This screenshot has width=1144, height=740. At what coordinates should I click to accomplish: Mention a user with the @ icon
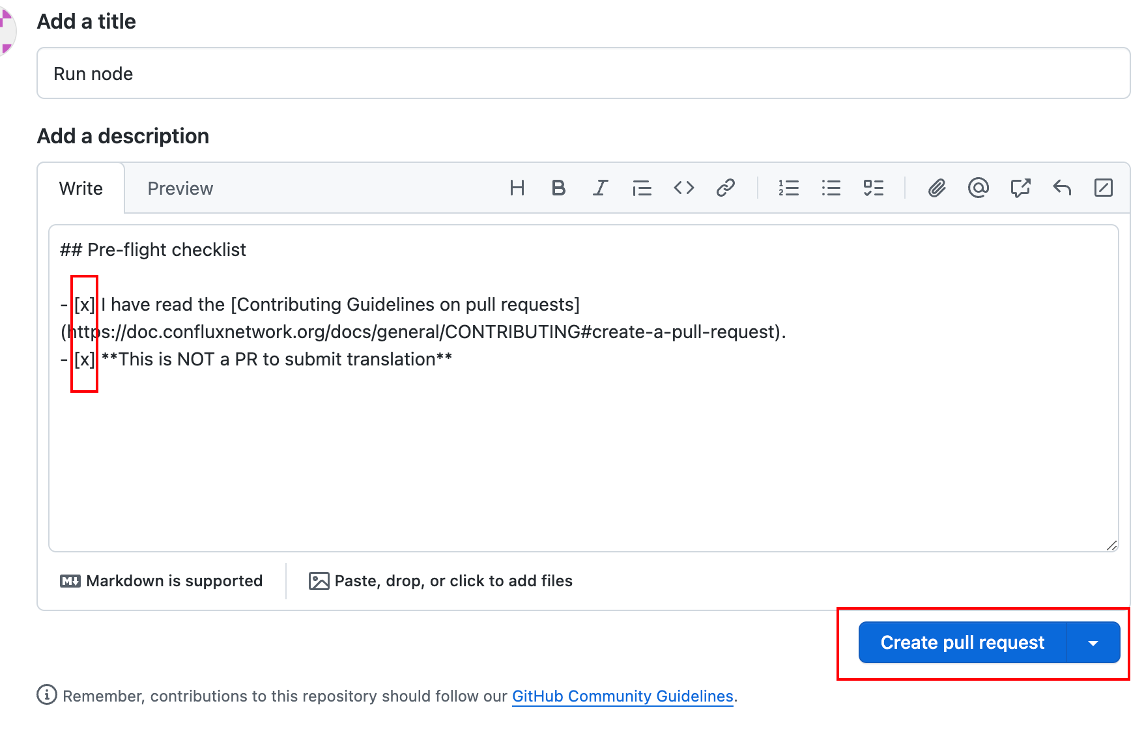coord(978,188)
